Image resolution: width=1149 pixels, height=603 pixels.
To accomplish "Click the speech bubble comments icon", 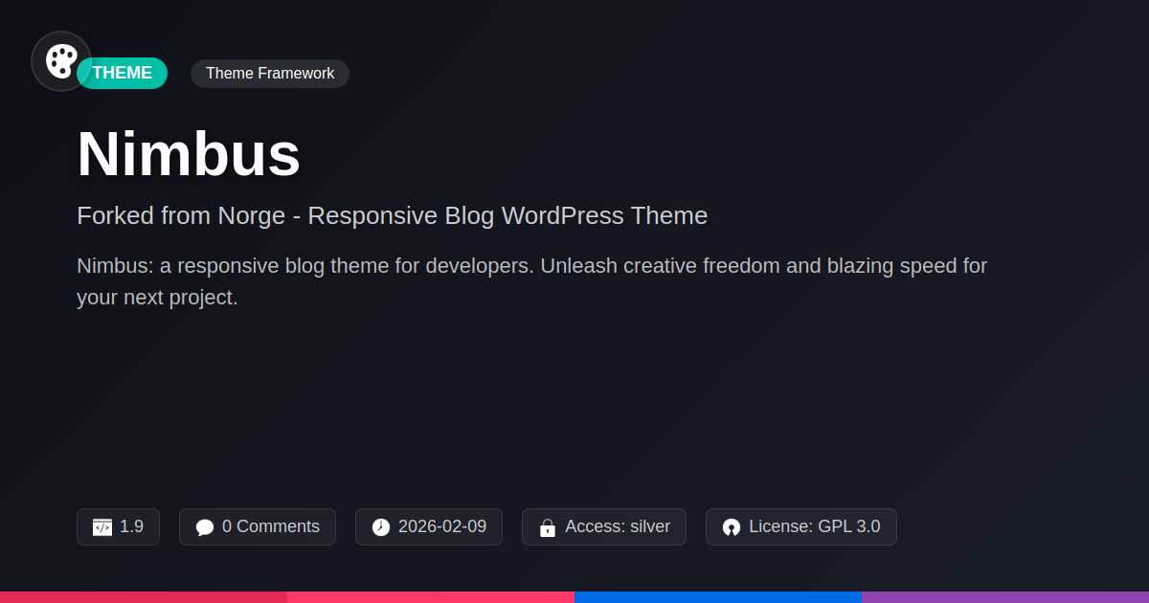I will point(205,527).
